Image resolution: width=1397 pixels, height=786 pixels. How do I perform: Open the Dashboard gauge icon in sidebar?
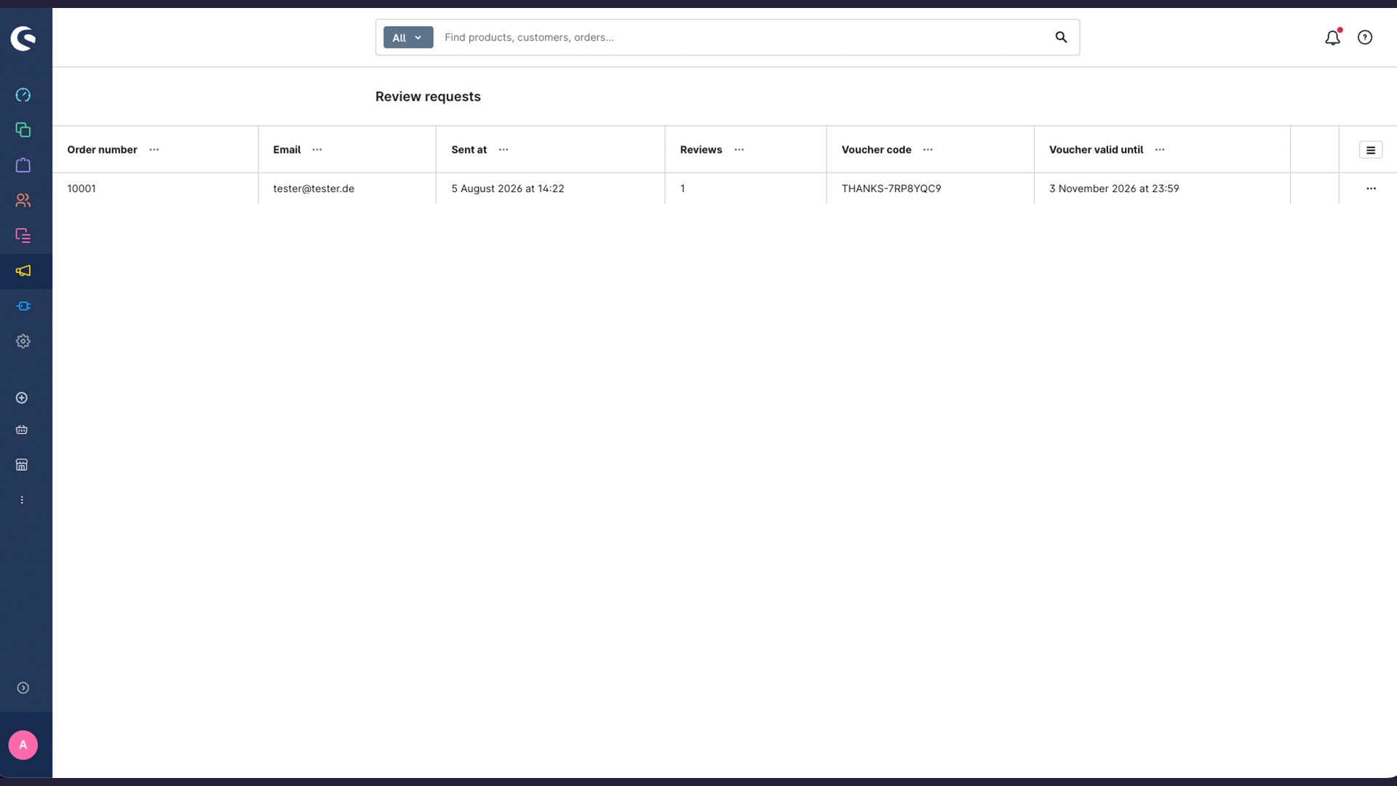pos(23,95)
